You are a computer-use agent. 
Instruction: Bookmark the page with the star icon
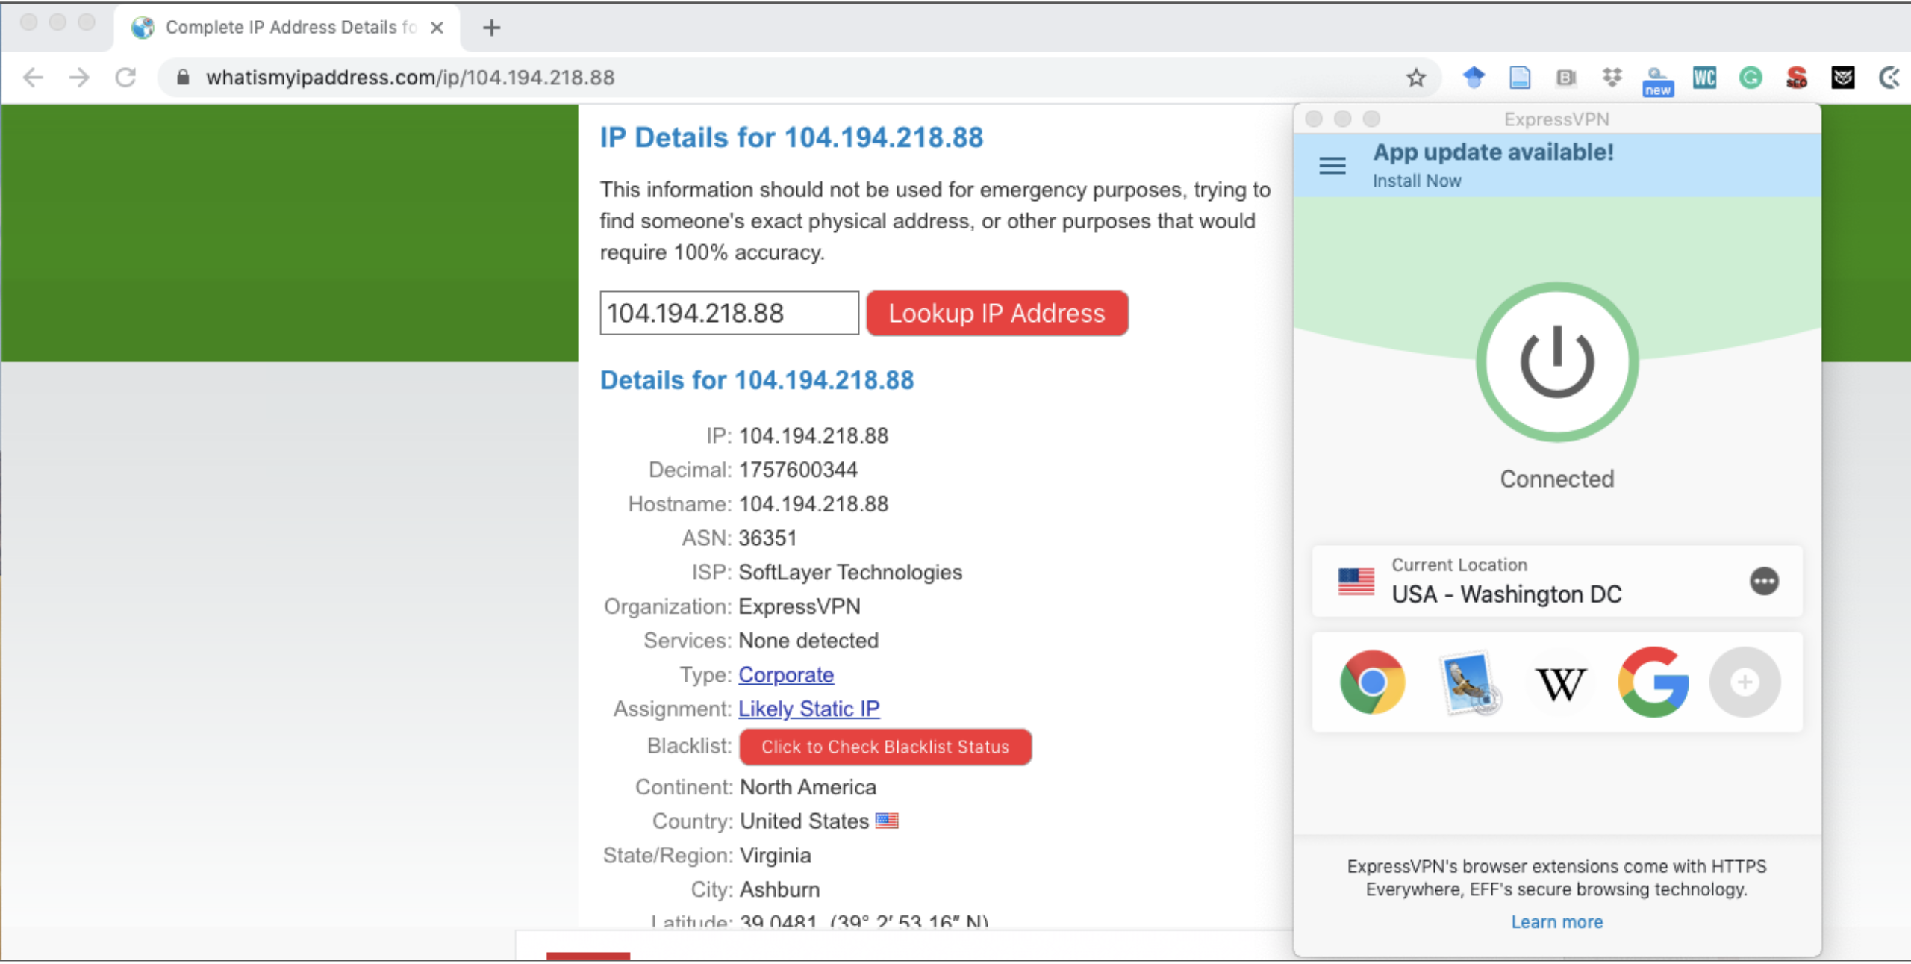[1416, 78]
